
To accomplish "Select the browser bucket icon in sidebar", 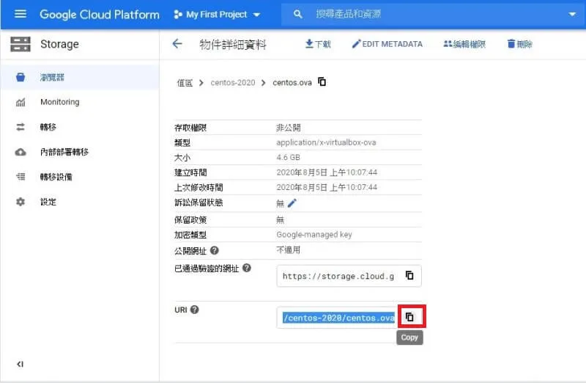I will (21, 77).
